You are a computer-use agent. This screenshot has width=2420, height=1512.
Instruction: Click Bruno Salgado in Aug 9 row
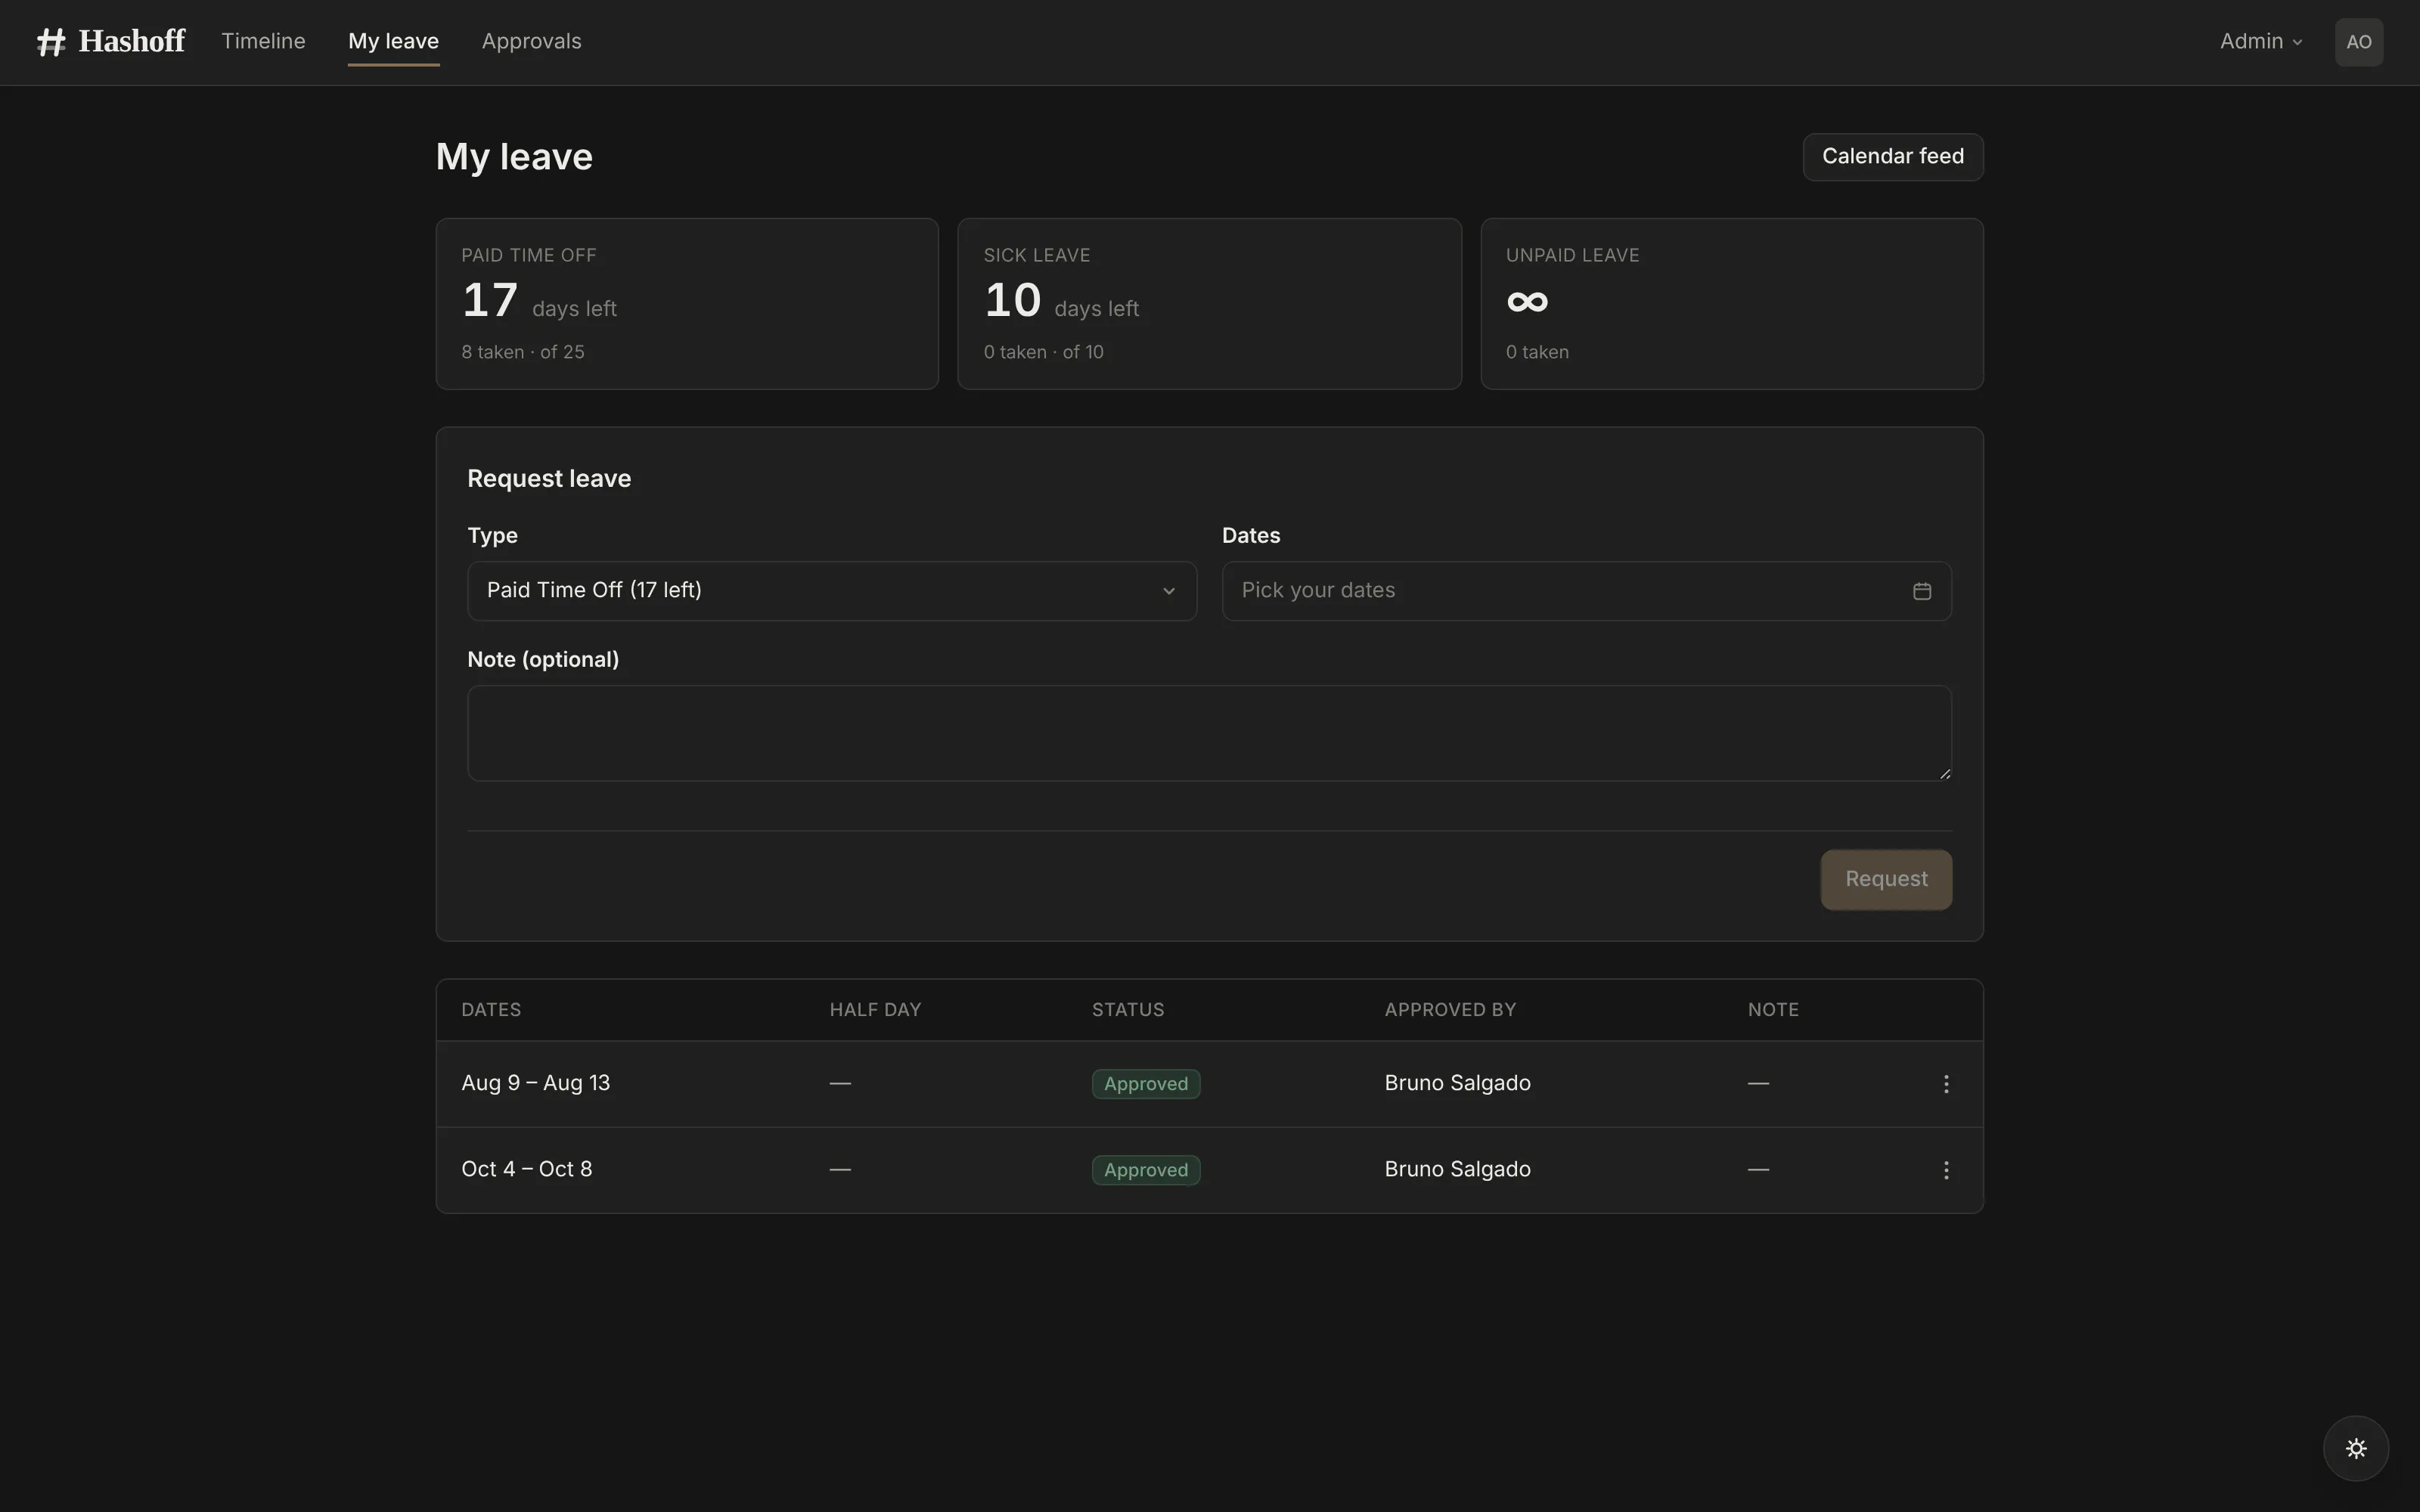[1457, 1083]
